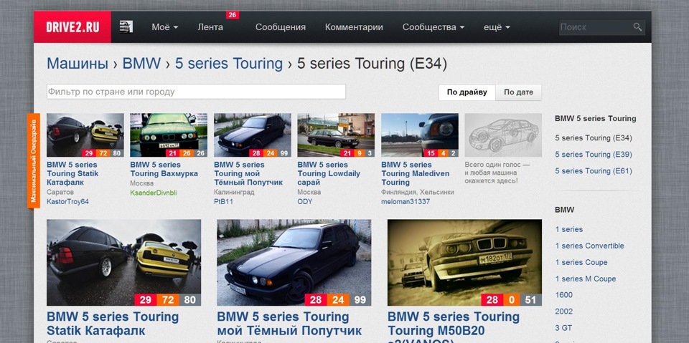Viewport: 689px width, 343px height.
Task: Open user profile KsanderDivnbli
Action: [154, 193]
